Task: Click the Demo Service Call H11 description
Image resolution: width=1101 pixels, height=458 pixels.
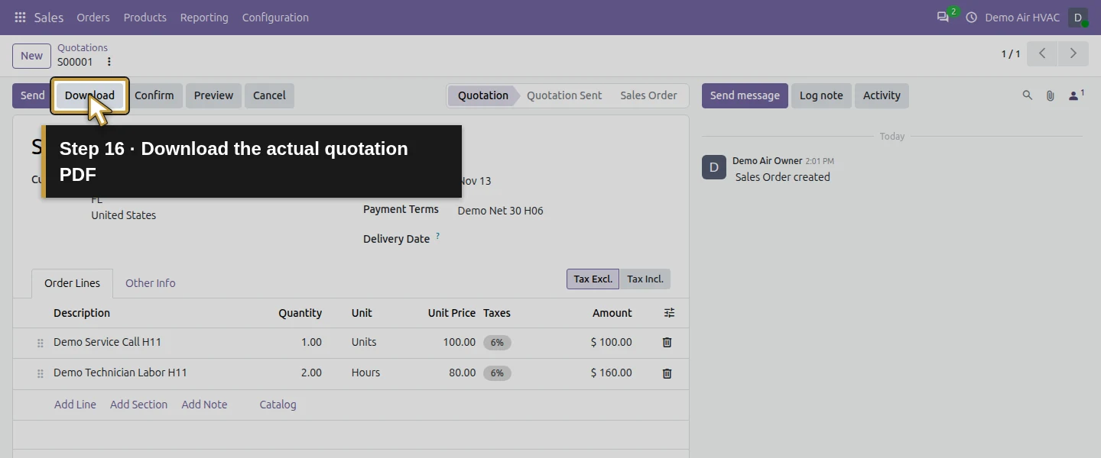Action: pos(108,342)
